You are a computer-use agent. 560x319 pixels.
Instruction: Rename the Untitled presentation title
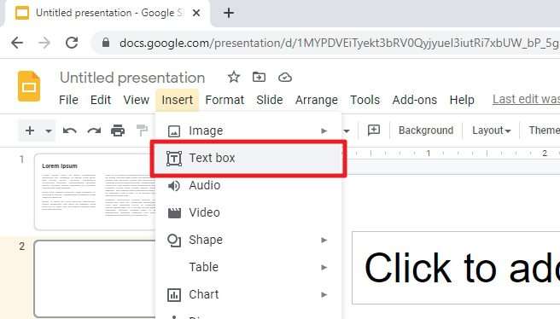coord(132,78)
